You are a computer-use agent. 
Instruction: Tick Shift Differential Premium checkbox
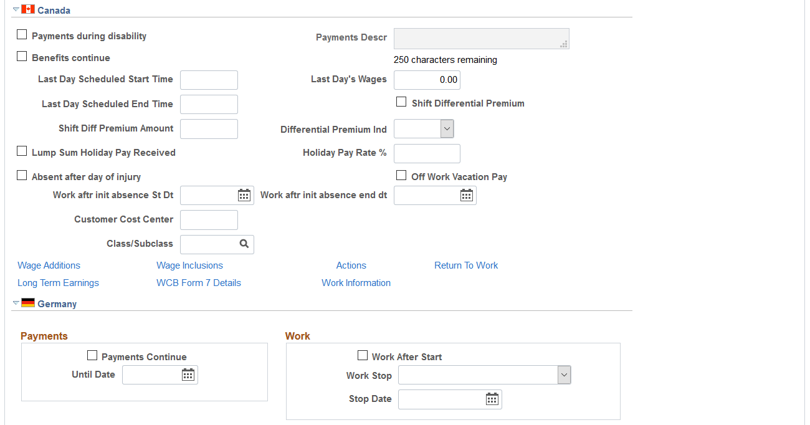tap(401, 102)
